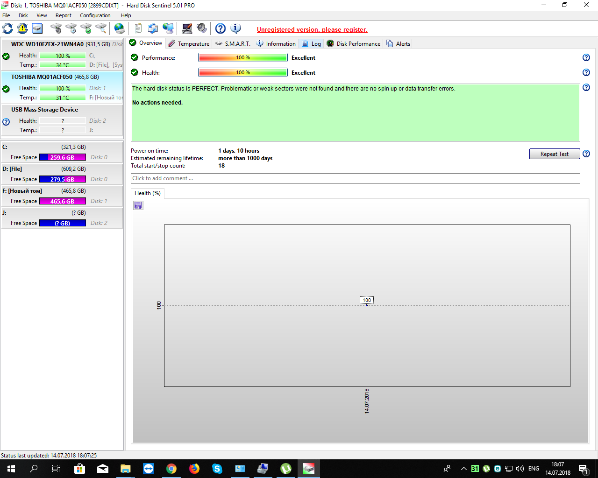Open the Disk menu
The image size is (598, 478).
click(23, 15)
